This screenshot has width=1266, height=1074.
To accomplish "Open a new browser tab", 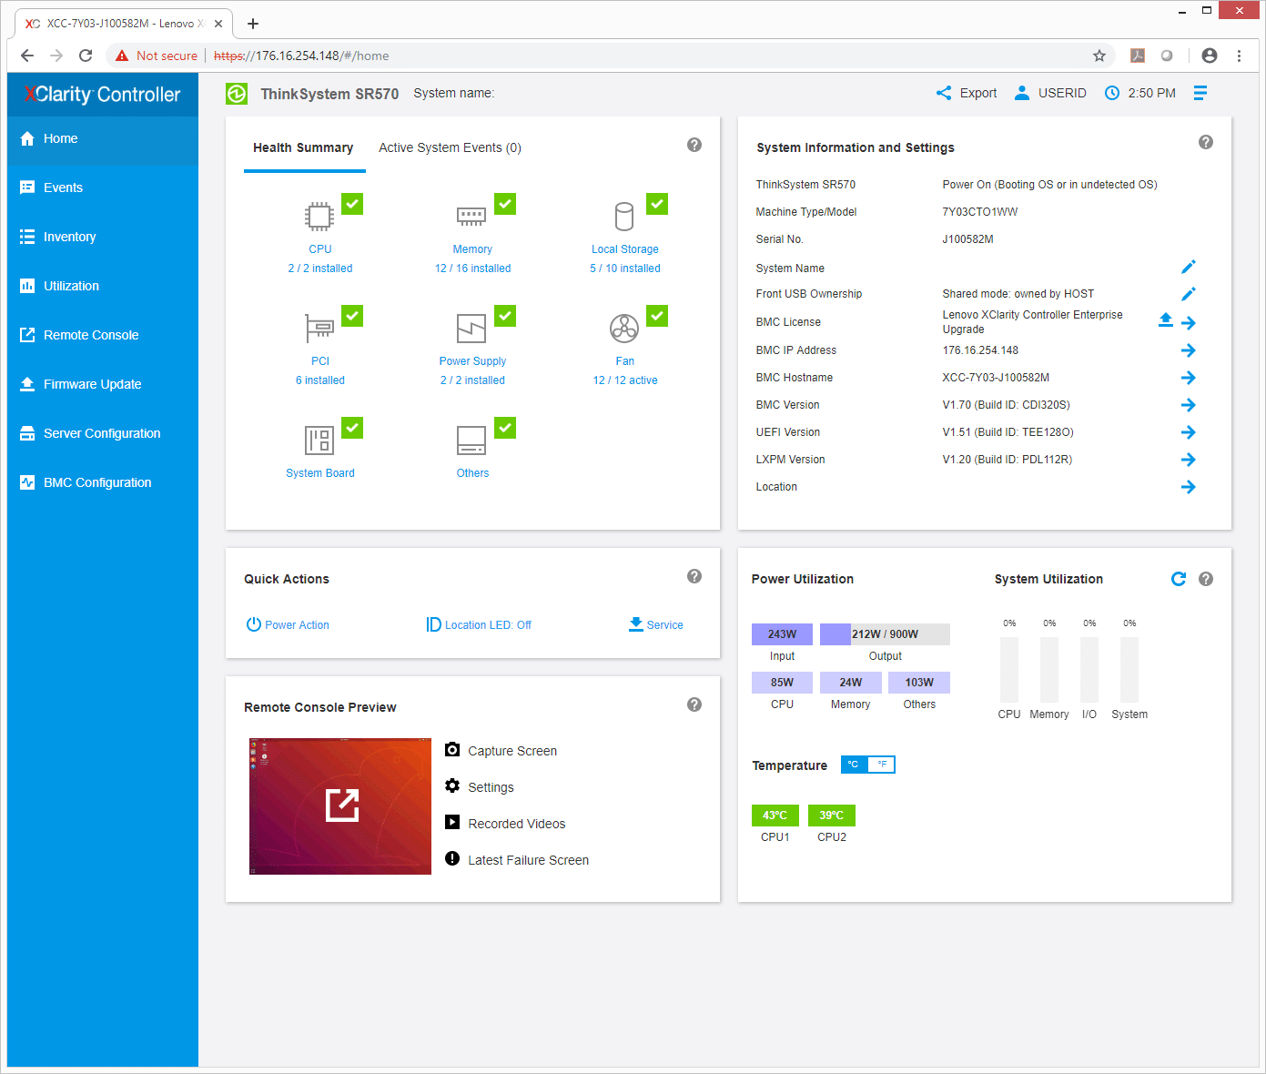I will [253, 24].
